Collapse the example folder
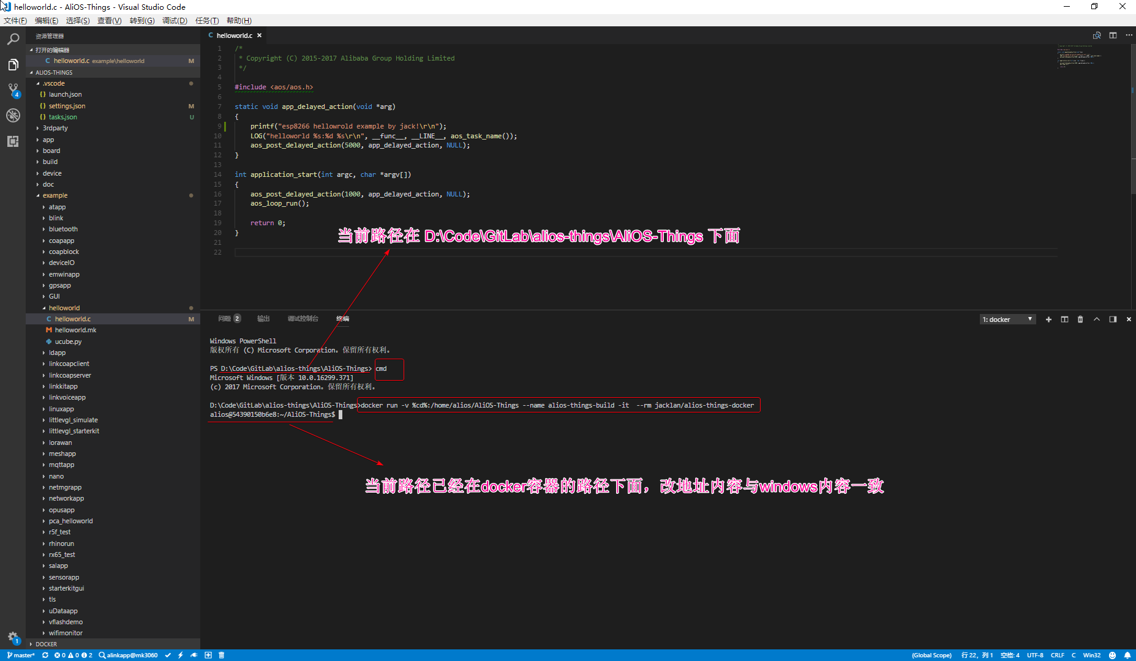 click(113, 195)
